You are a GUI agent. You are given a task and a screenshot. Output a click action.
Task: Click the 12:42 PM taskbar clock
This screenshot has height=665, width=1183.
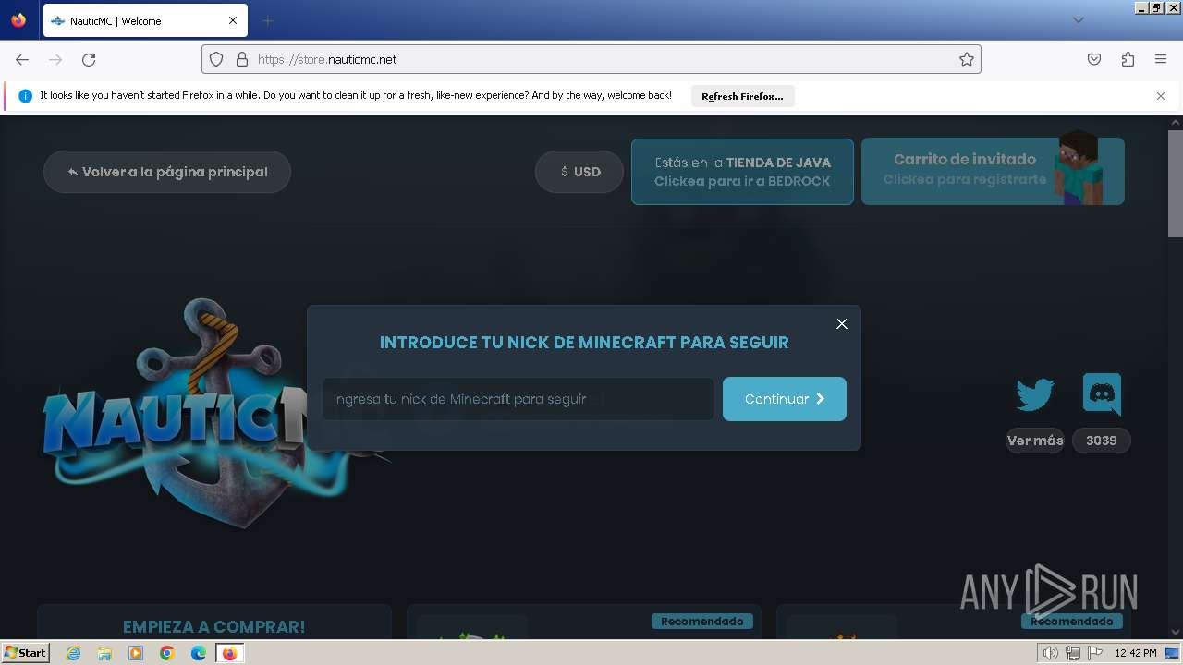click(x=1136, y=653)
